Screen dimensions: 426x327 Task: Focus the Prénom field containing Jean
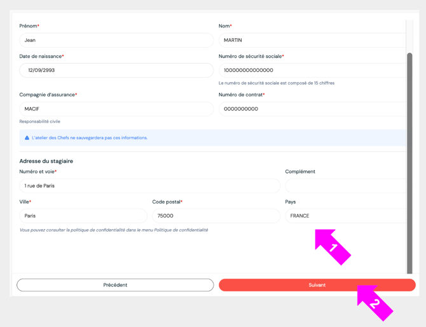(116, 40)
